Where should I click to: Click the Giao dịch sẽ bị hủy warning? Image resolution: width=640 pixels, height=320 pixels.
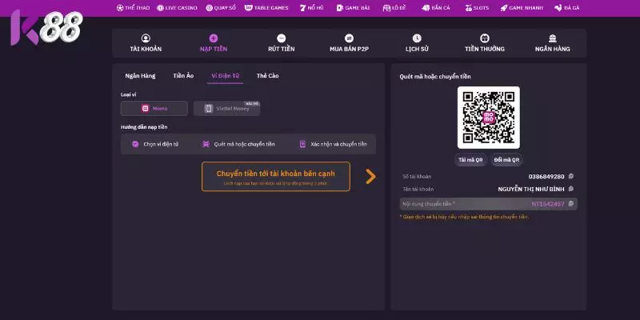464,217
